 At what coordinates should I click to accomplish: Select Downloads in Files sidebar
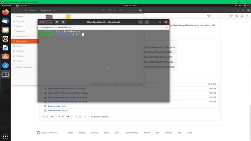pos(25,41)
